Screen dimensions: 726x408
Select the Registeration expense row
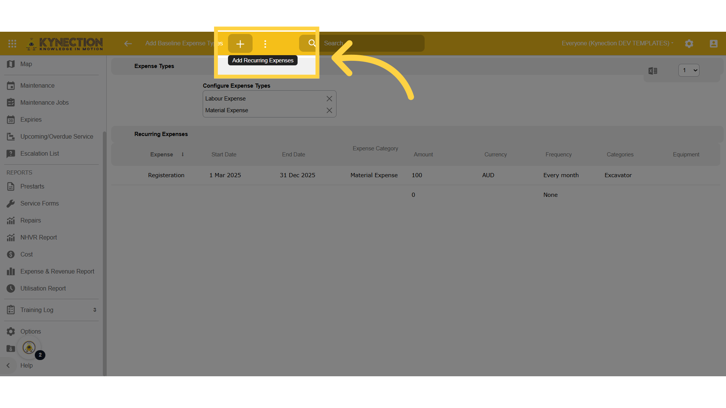pos(166,175)
